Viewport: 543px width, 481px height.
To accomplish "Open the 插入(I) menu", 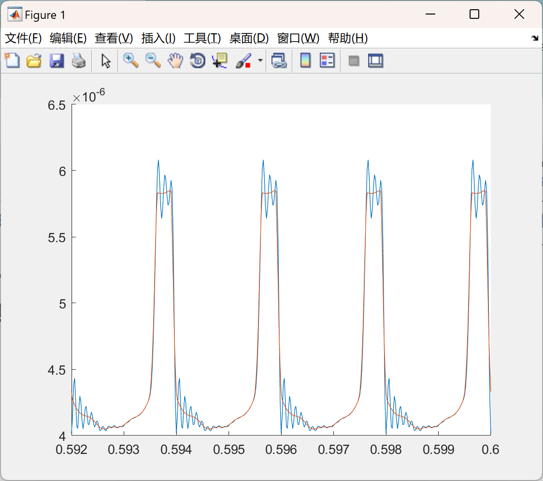I will click(x=158, y=38).
